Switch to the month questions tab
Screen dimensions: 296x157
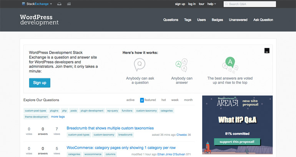tap(188, 100)
